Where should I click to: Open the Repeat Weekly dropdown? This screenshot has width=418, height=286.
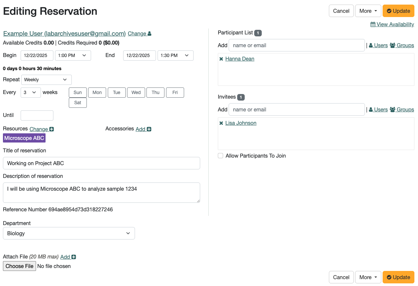tap(46, 80)
